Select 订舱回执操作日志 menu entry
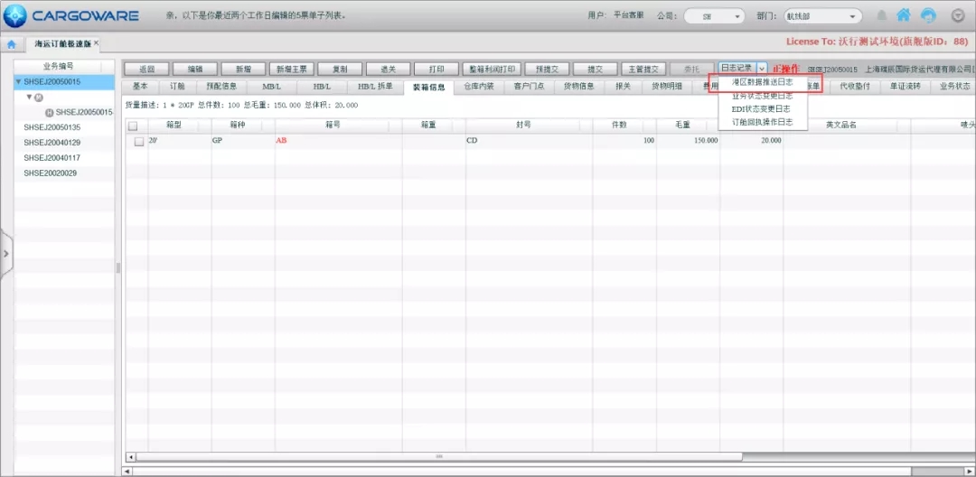The width and height of the screenshot is (976, 477). tap(763, 123)
